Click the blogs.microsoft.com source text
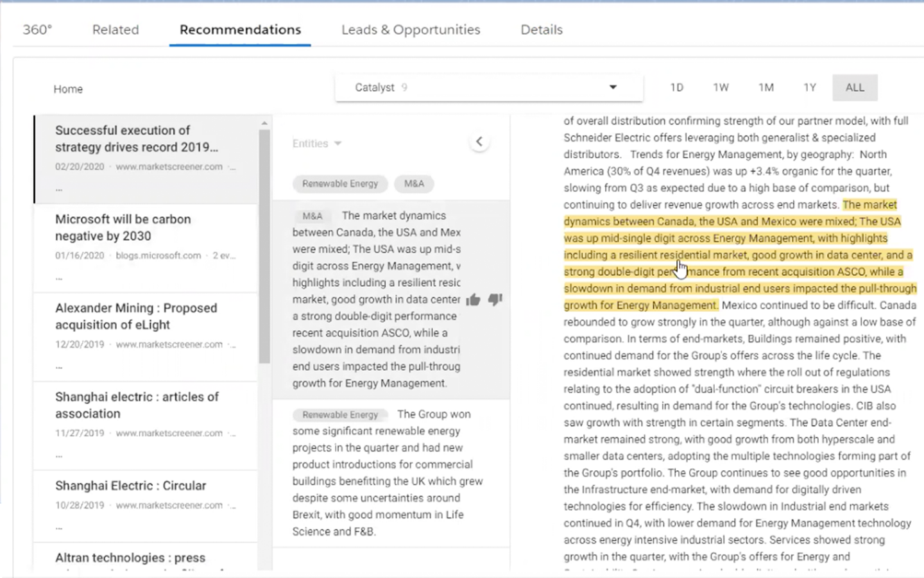The image size is (924, 578). [158, 255]
